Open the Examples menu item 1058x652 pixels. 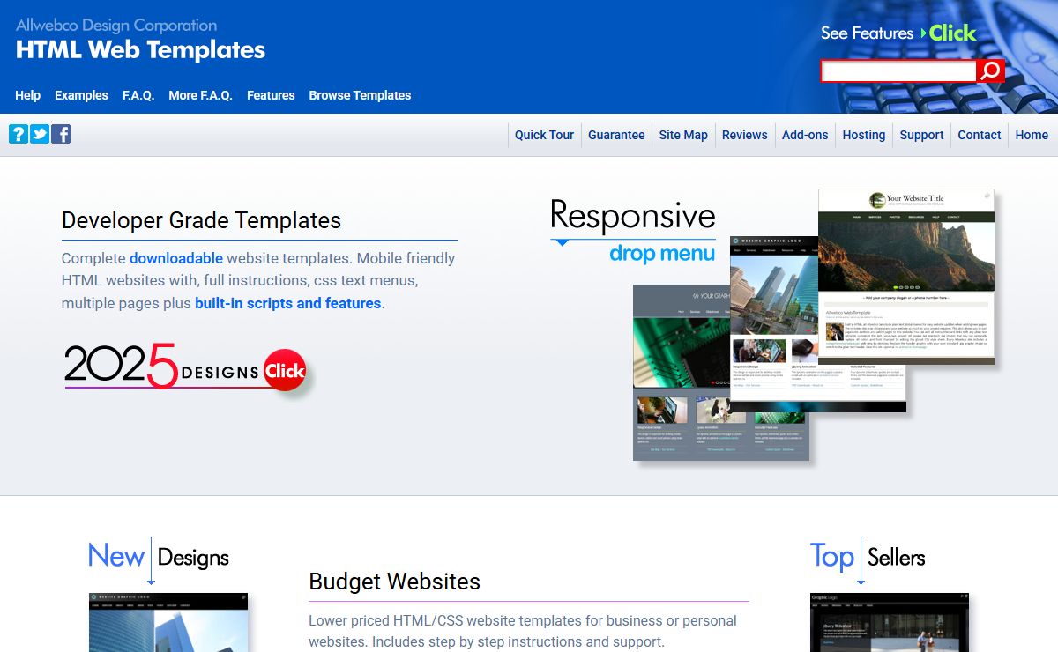click(81, 95)
